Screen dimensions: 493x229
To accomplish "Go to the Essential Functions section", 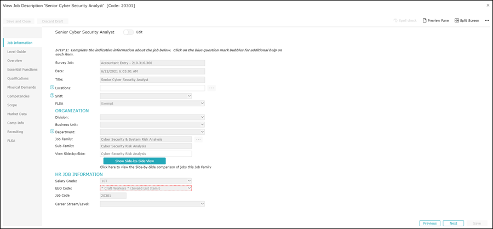I will [22, 70].
